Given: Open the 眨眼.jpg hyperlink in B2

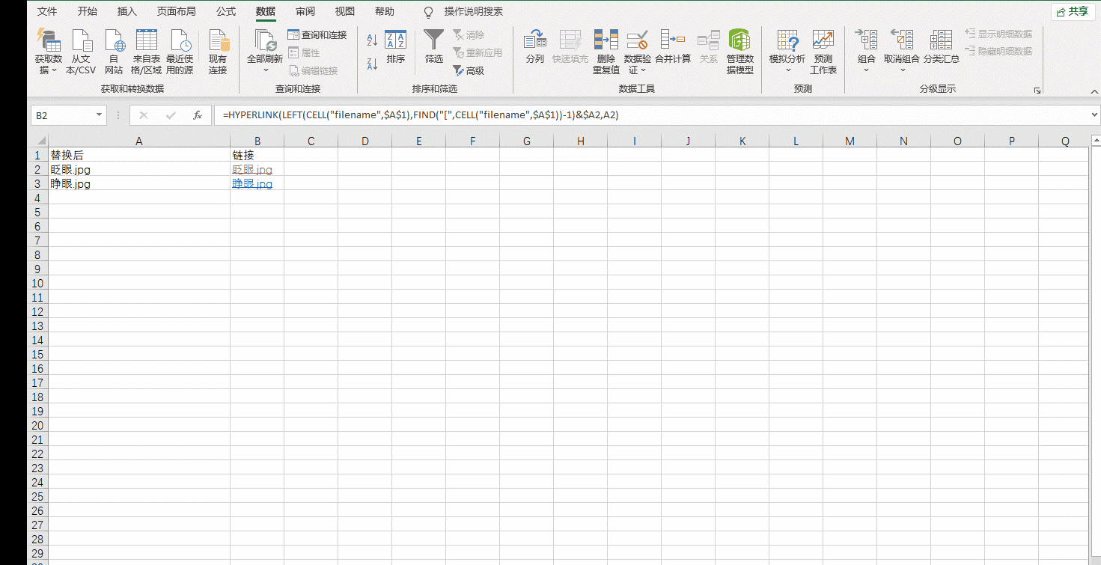Looking at the screenshot, I should (x=252, y=170).
